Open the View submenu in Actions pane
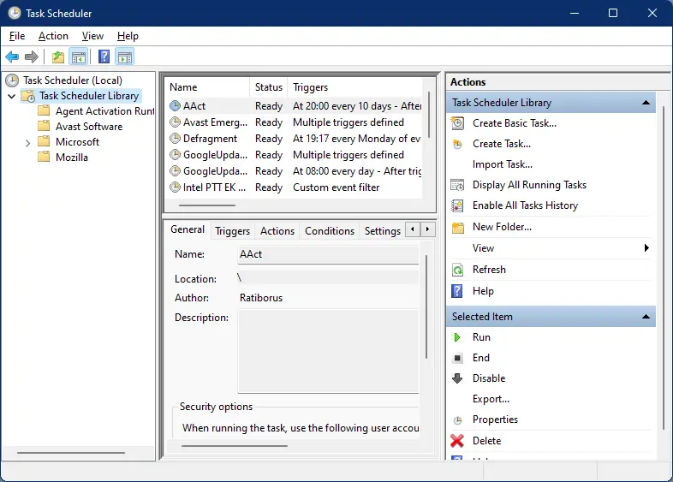 pos(551,248)
